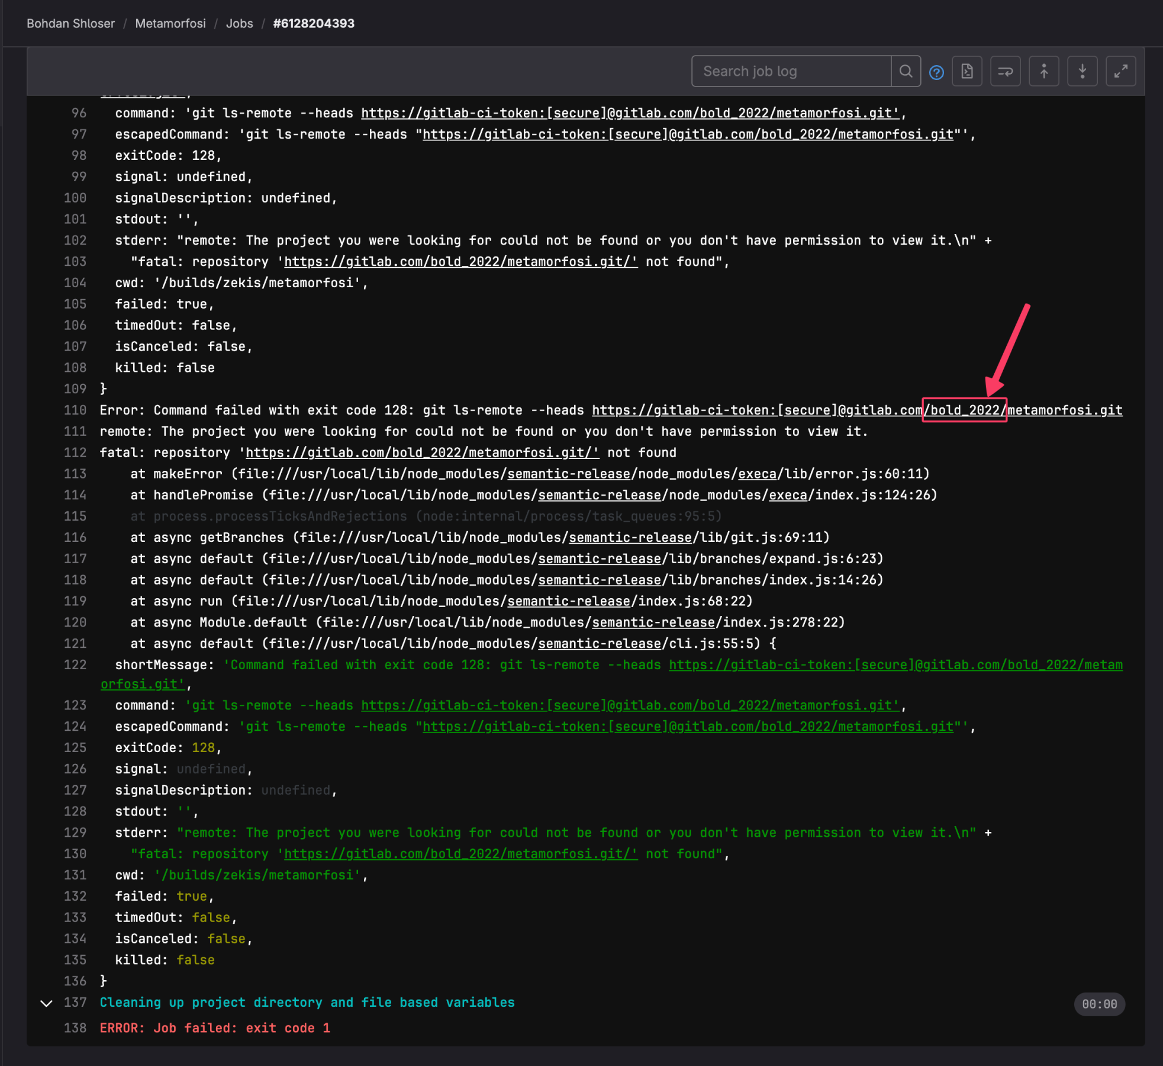Click 'ERROR: Job failed: exit code 1' text
The height and width of the screenshot is (1066, 1163).
[x=215, y=1029]
